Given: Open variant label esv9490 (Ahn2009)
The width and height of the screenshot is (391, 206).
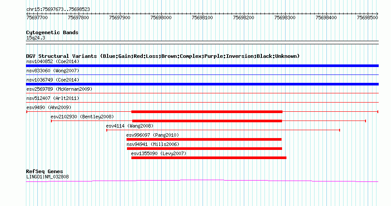Looking at the screenshot, I should (49, 107).
